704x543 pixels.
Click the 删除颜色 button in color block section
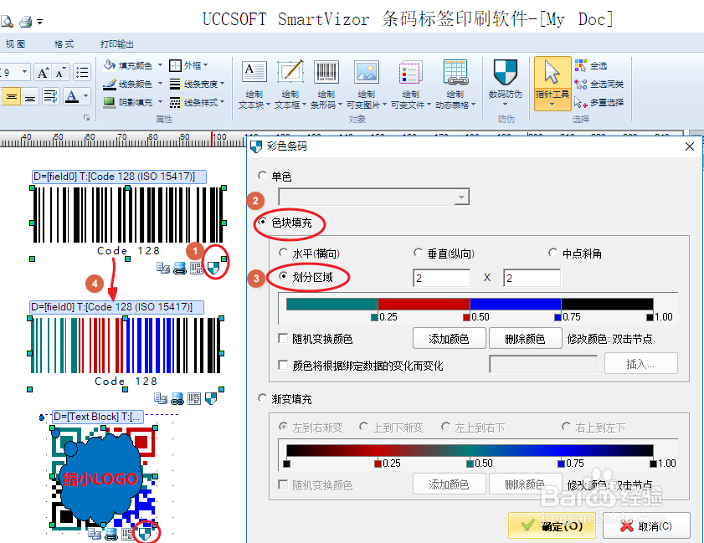525,338
